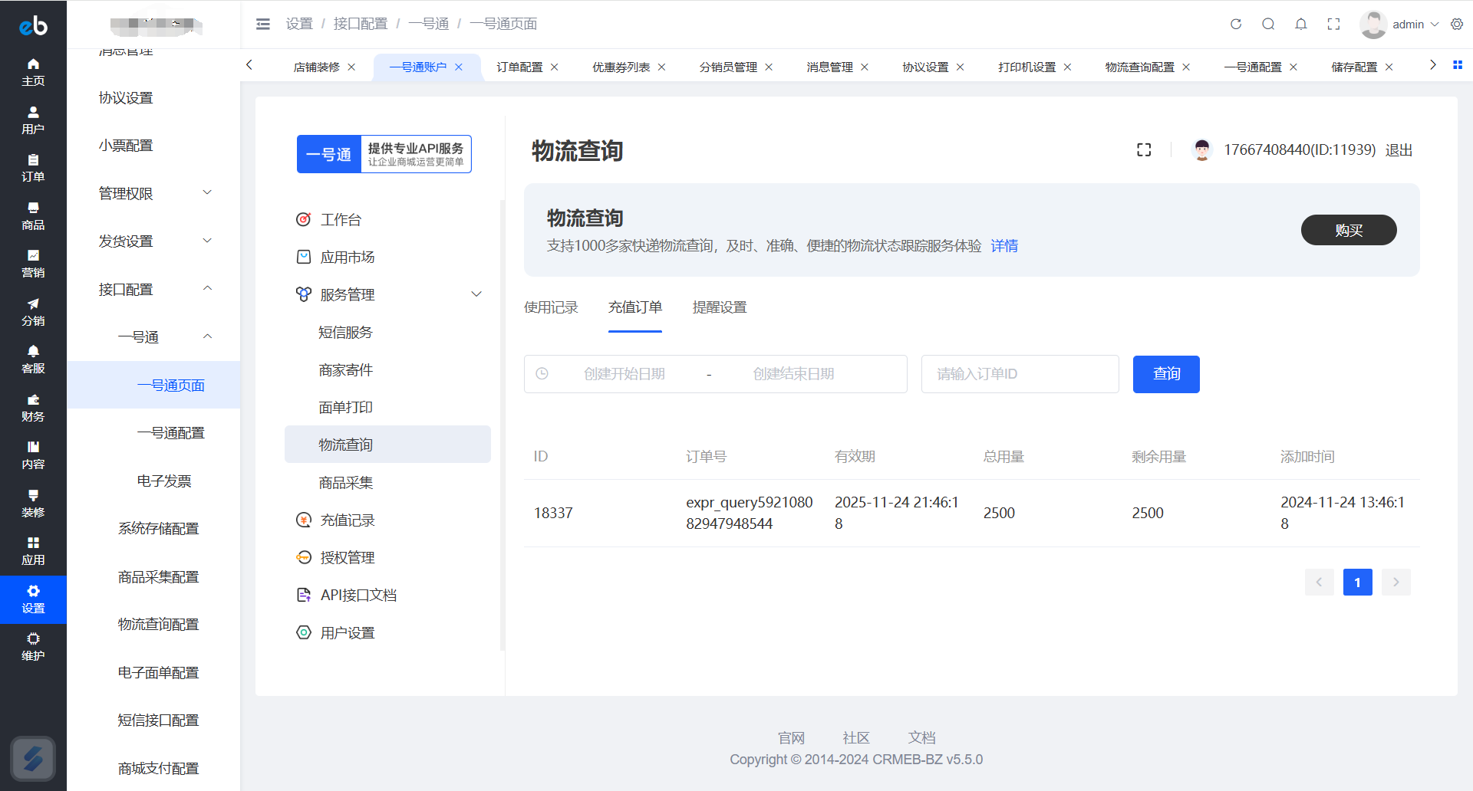Collapse the 一号通 submenu
This screenshot has height=791, width=1473.
(153, 336)
